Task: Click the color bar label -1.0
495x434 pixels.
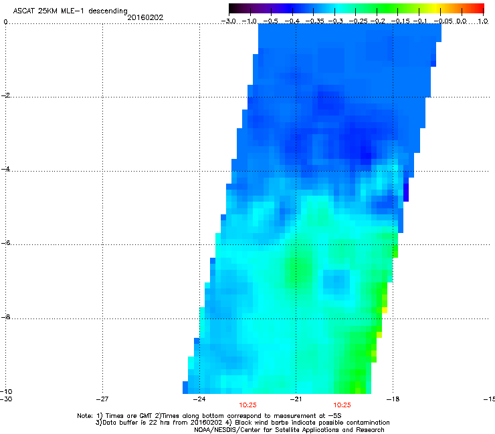Action: 250,21
